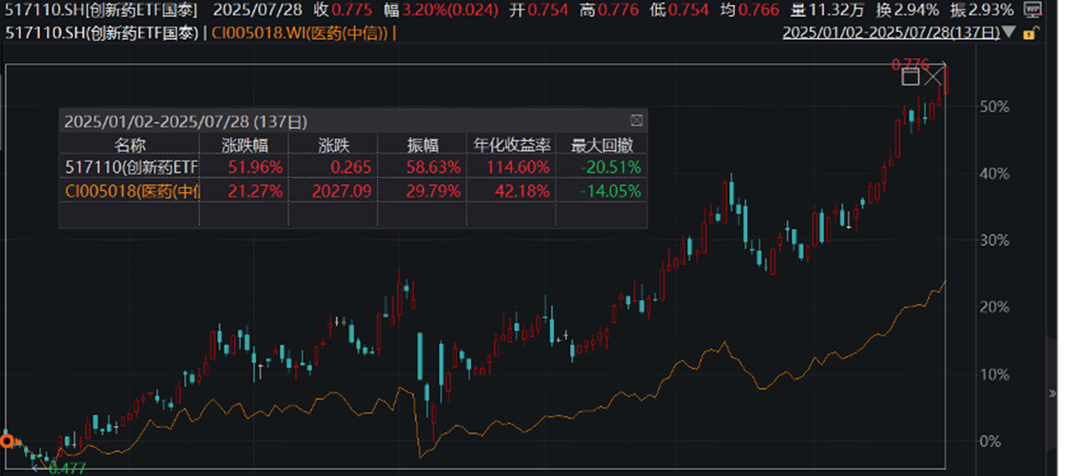Click the 0.477 lowest price label
The image size is (1067, 476).
[66, 468]
